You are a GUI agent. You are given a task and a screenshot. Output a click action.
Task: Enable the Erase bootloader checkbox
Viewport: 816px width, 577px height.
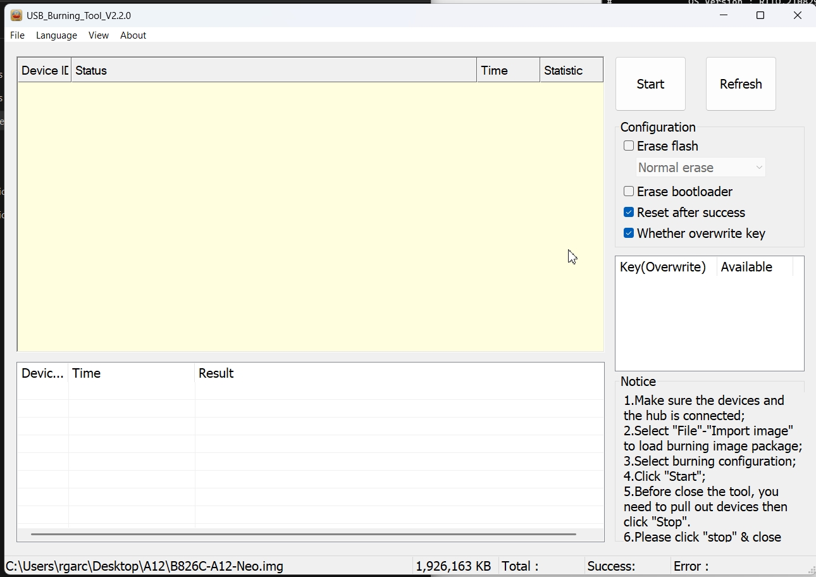[629, 192]
